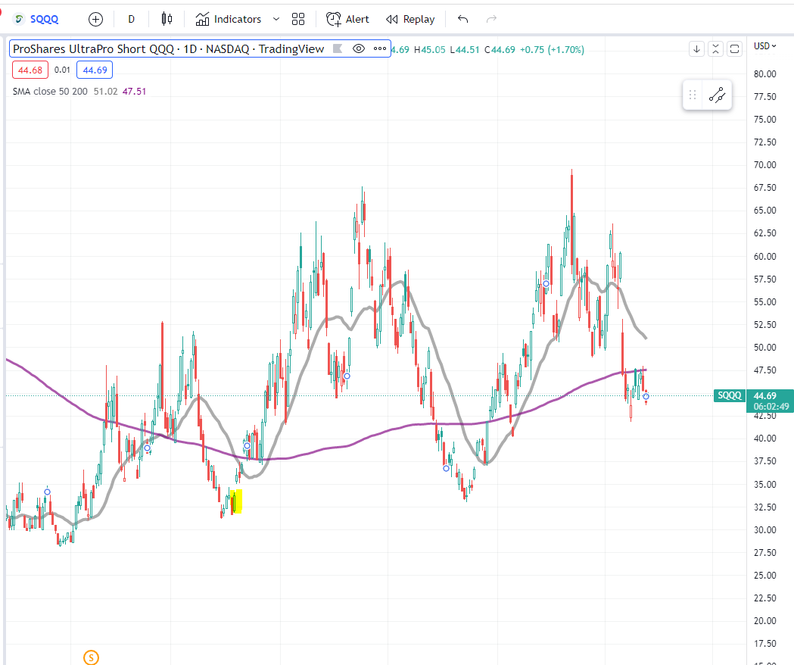Click the L44.51 low value

click(464, 50)
